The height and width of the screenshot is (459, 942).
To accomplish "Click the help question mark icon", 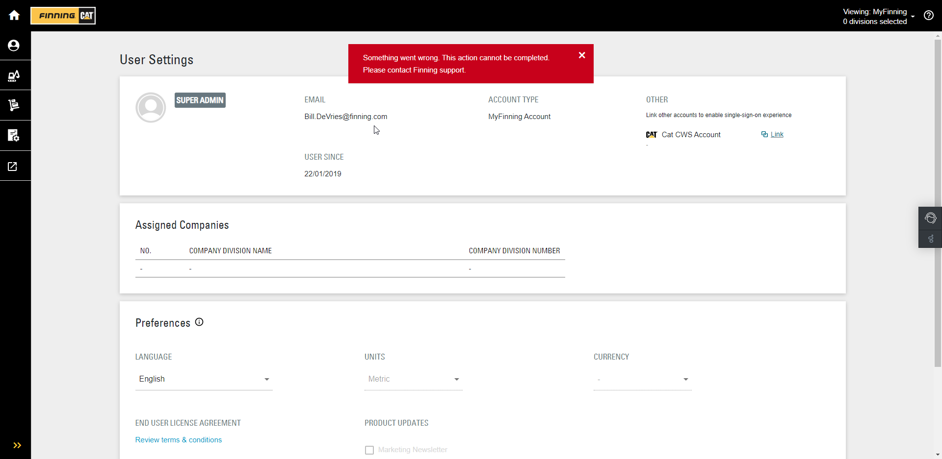I will pos(928,15).
